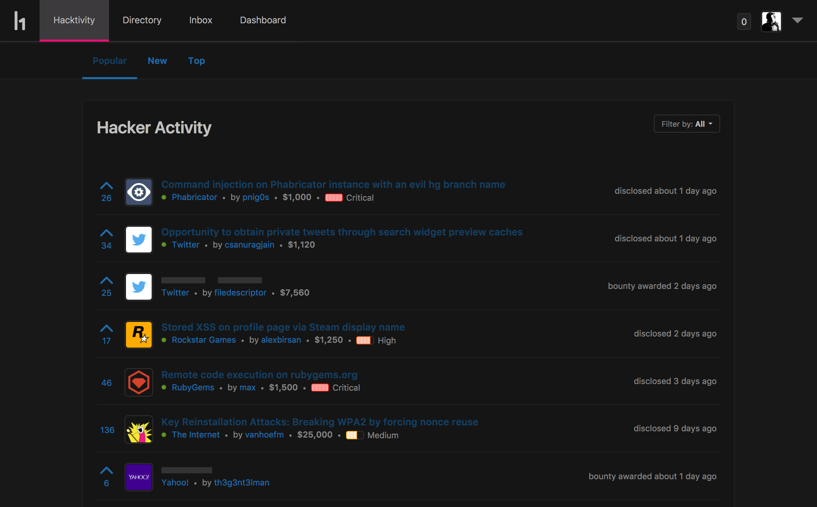Open the notifications counter badge
817x507 pixels.
pos(744,22)
